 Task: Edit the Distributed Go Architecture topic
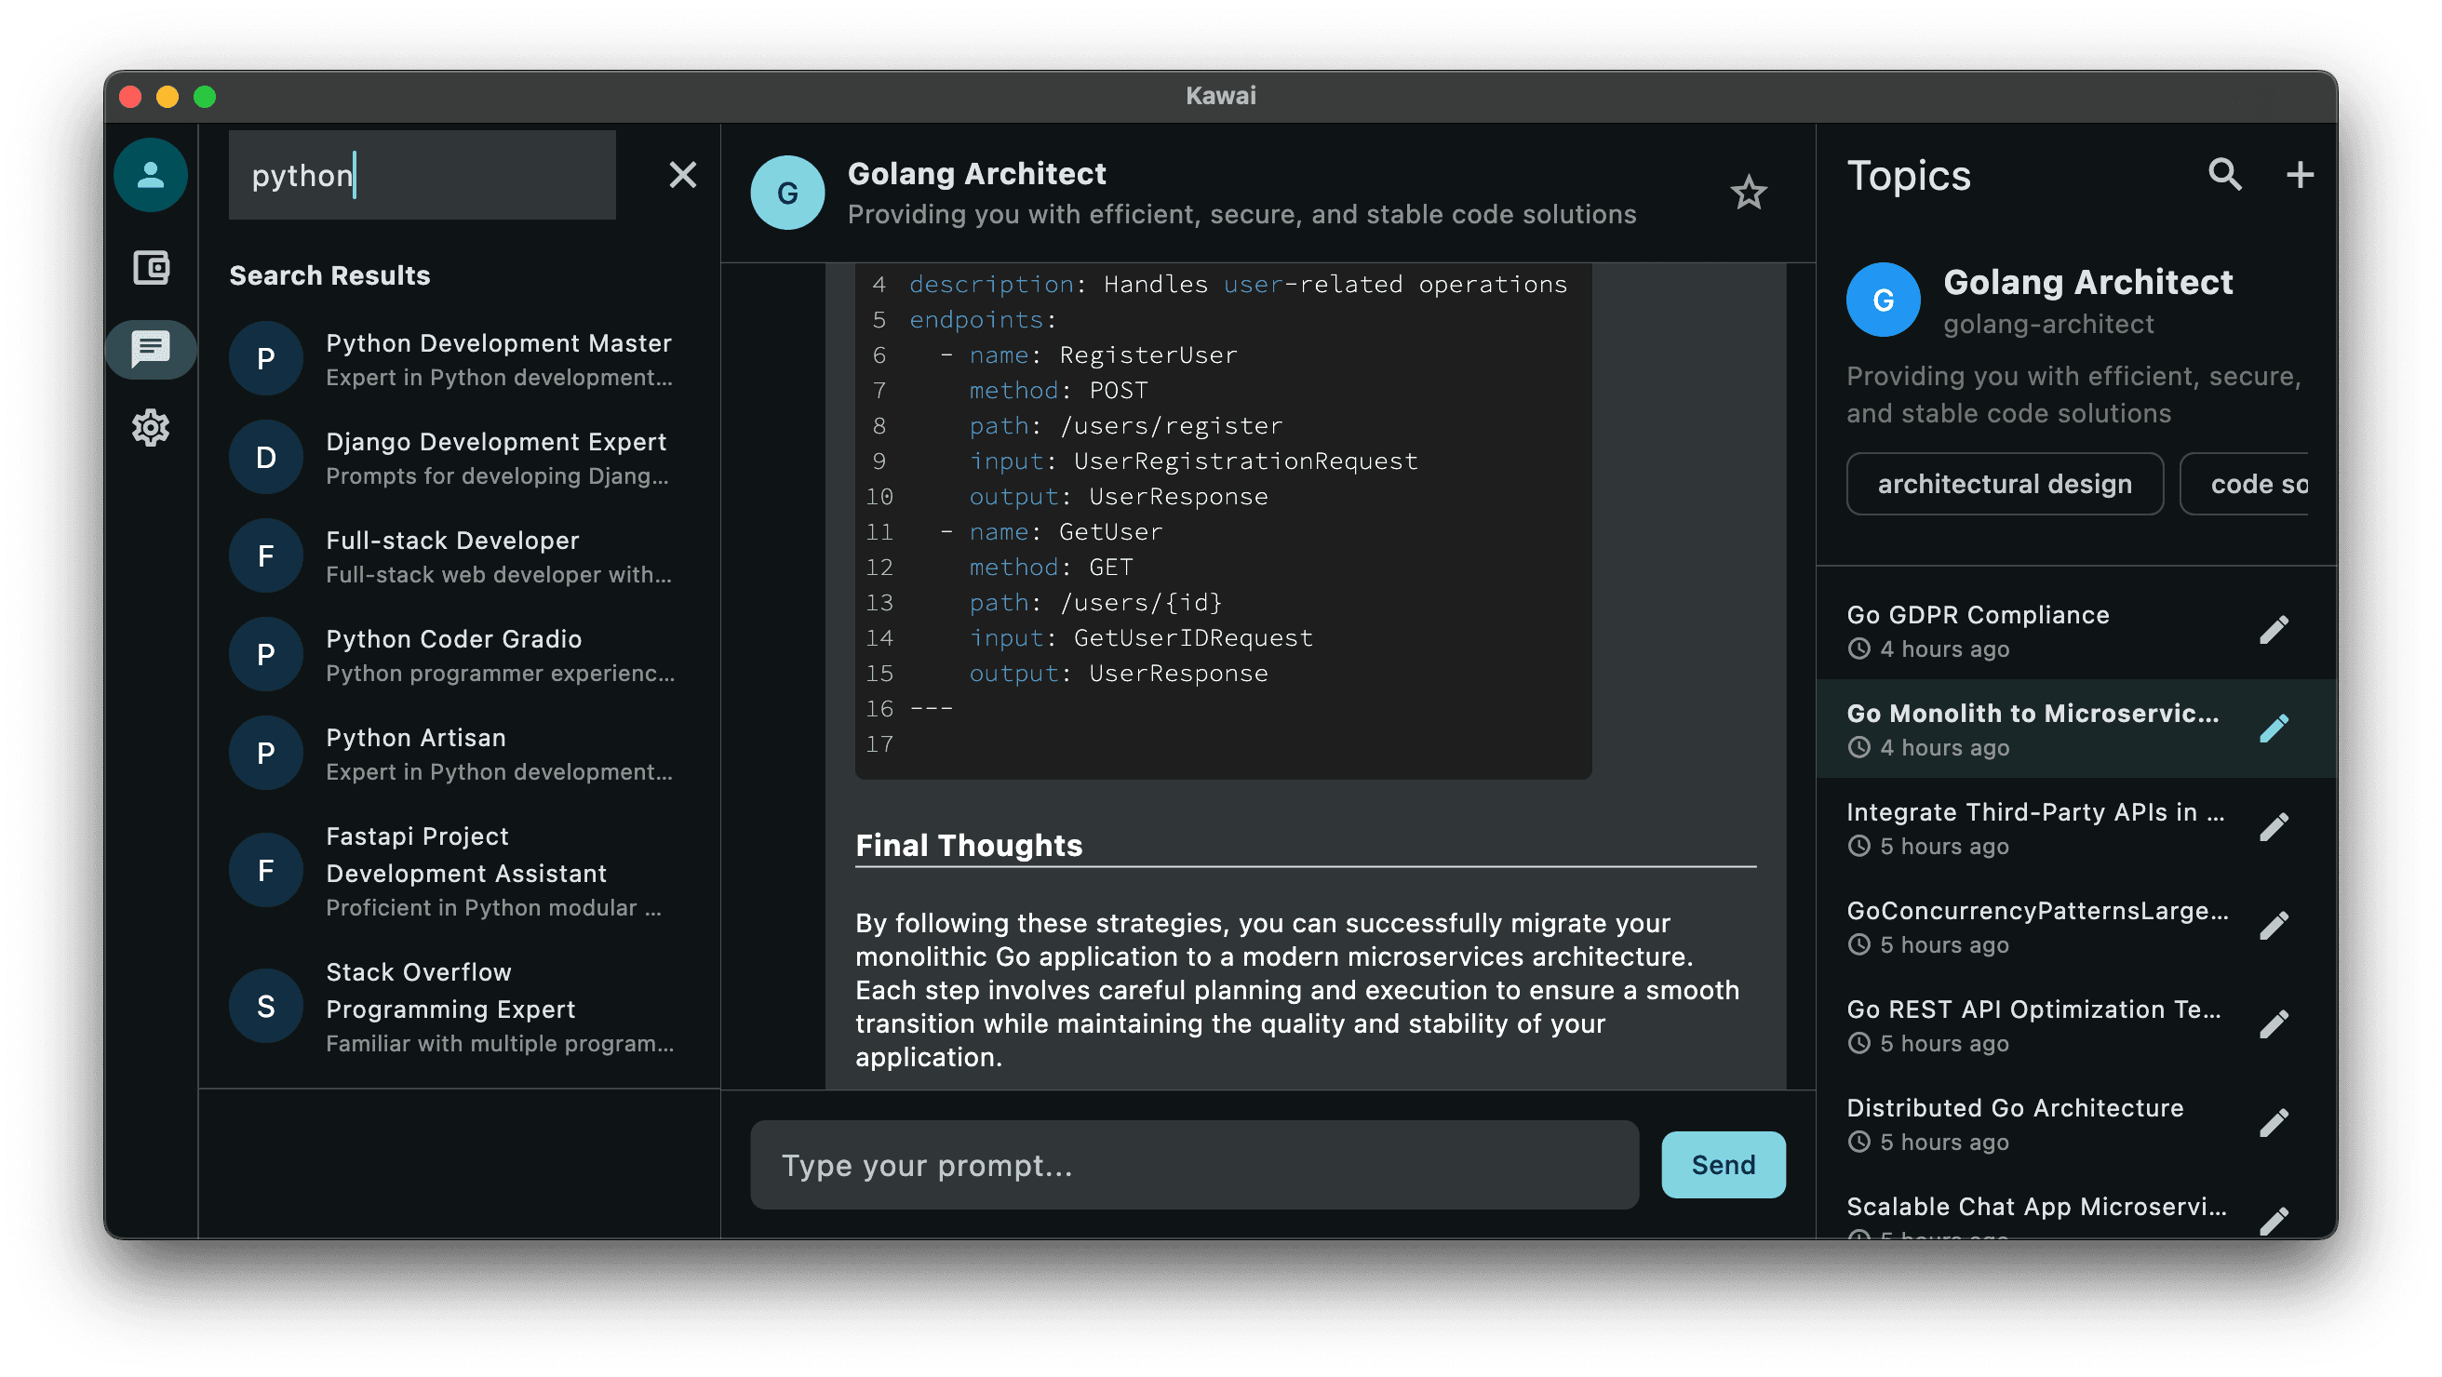click(x=2274, y=1123)
